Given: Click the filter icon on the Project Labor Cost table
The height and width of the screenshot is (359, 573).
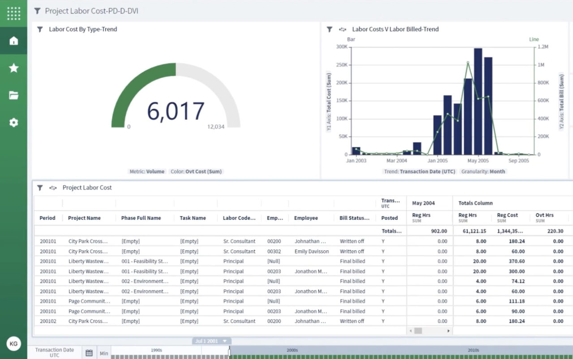Looking at the screenshot, I should [x=39, y=188].
